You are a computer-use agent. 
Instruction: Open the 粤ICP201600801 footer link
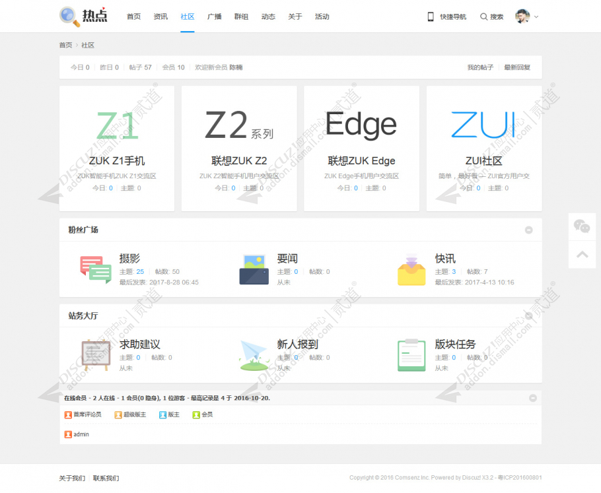(x=520, y=478)
